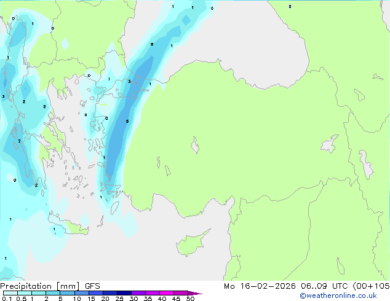This screenshot has width=390, height=301.
Task: Click the "20" legend scale label
Action: [x=105, y=299]
